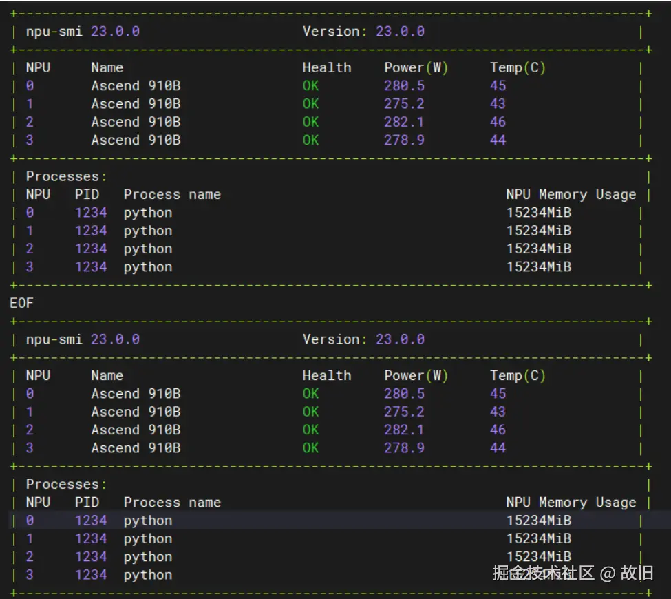Viewport: 671px width, 599px height.
Task: Select temperature value 46 in the bottom table
Action: (x=498, y=430)
